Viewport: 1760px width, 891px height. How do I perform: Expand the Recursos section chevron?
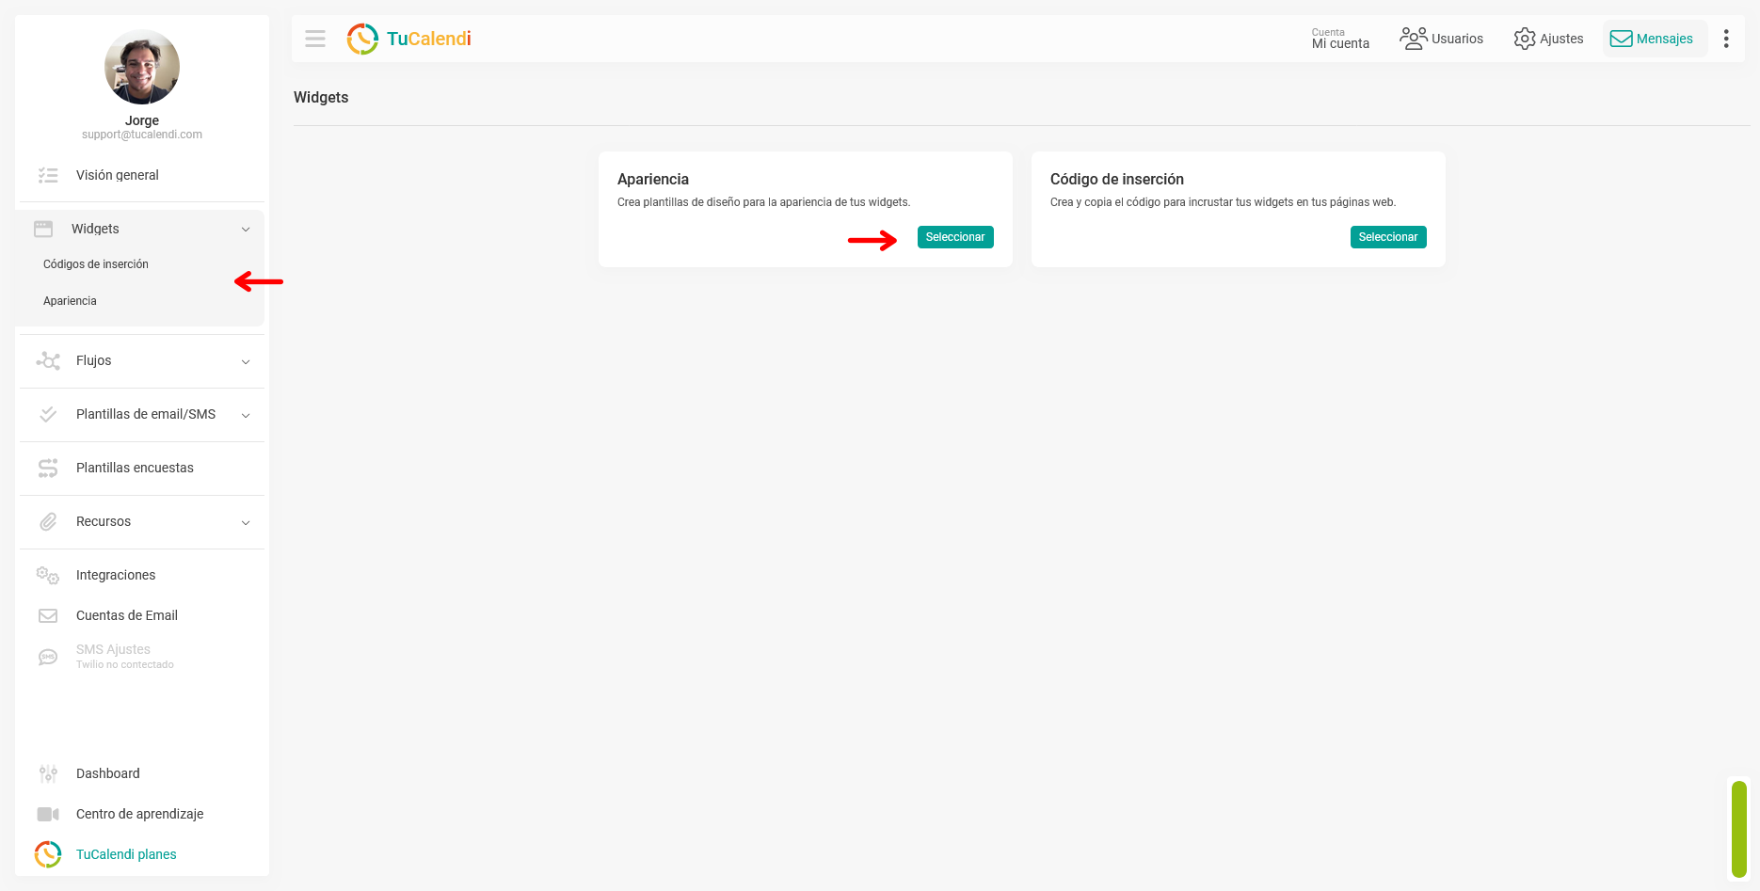coord(246,522)
